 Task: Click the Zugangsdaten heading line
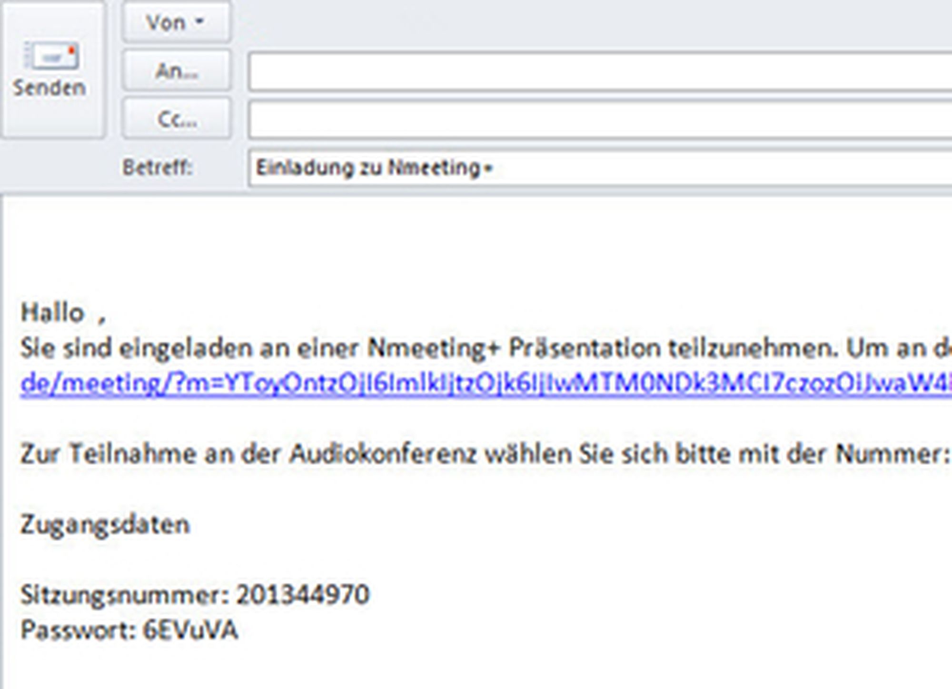tap(105, 525)
